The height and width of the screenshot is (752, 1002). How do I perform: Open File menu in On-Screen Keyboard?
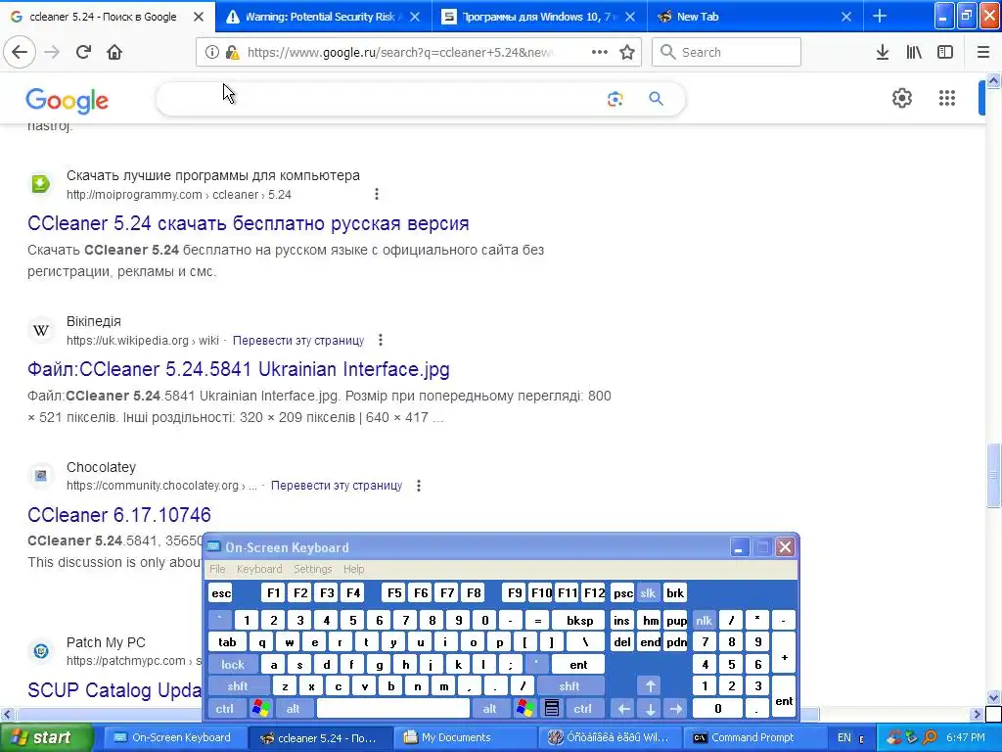[217, 569]
